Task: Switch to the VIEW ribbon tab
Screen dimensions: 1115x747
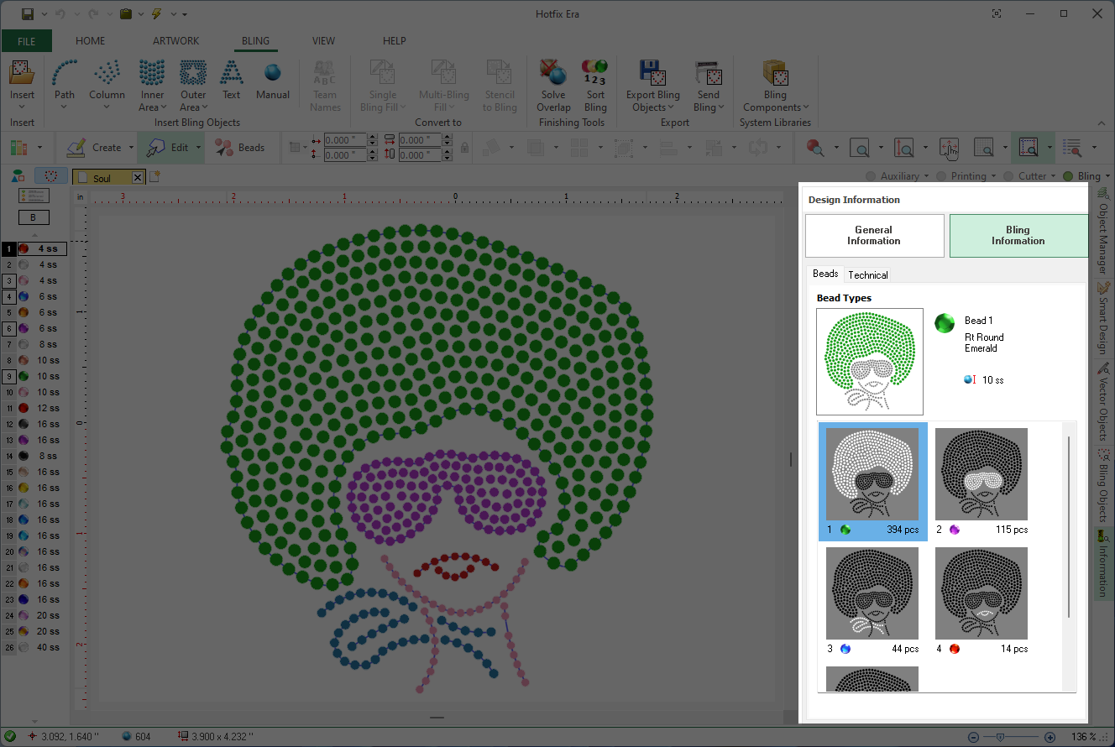Action: pyautogui.click(x=323, y=40)
